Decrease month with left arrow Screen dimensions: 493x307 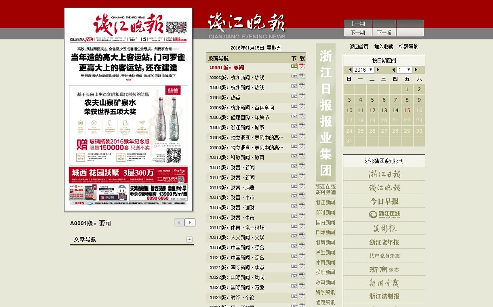[393, 70]
